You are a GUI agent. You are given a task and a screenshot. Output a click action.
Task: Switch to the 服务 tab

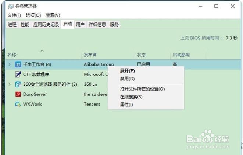[114, 24]
